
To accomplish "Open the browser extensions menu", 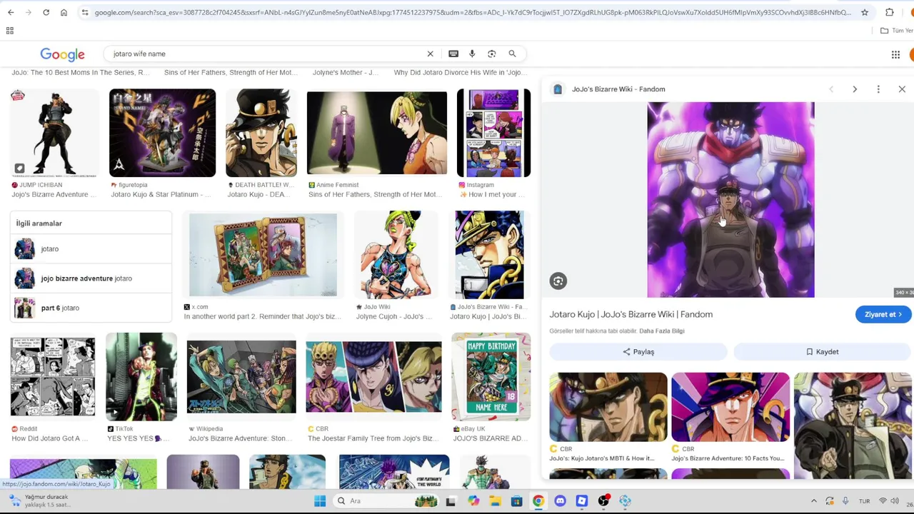I will click(890, 13).
